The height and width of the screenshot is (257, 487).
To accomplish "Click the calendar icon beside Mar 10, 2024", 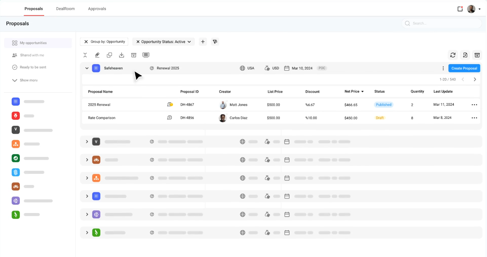I will (287, 68).
